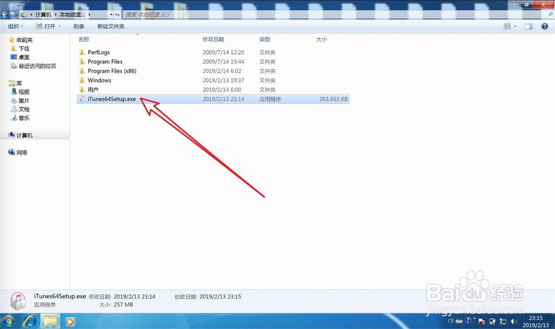
Task: Click the Windows folder icon
Action: click(82, 80)
